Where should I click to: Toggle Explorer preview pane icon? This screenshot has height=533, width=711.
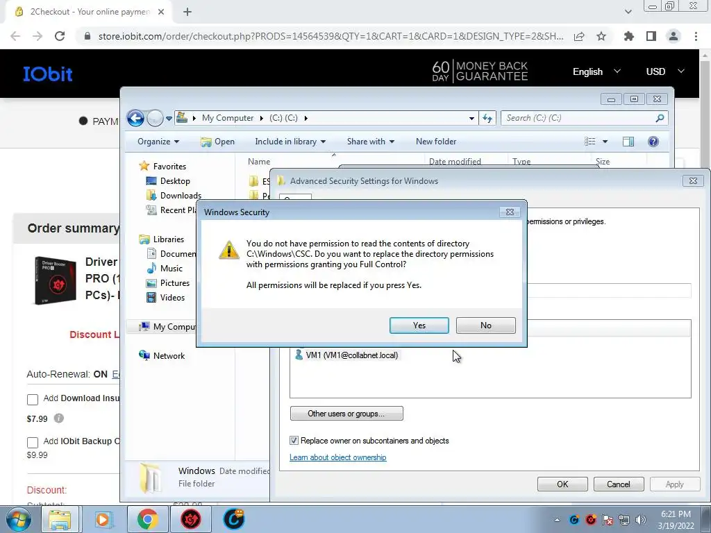[x=628, y=142]
